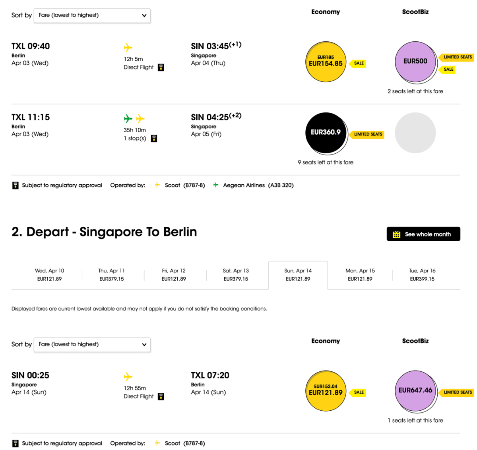Screen dimensions: 477x450
Task: Select Economy fare EUR154.85 for Berlin departure
Action: pos(326,62)
